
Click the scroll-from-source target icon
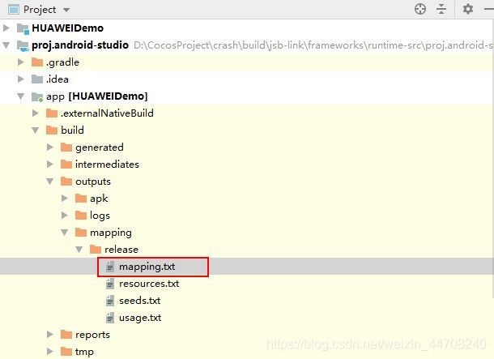point(420,9)
